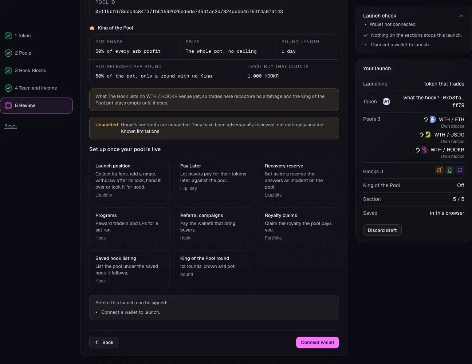Open the Launch position card
Image resolution: width=472 pixels, height=364 pixels.
coord(129,181)
